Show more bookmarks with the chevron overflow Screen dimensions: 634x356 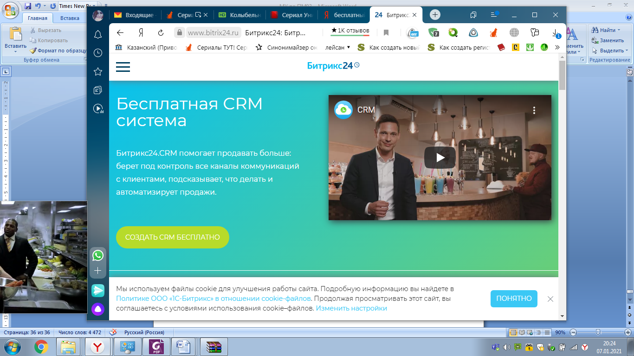click(x=557, y=47)
